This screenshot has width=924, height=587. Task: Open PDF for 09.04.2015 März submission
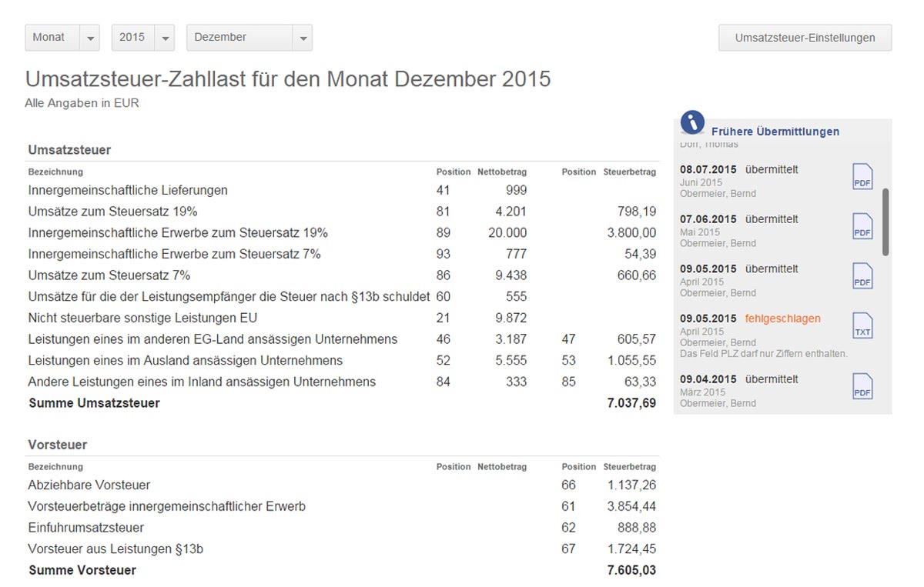pos(862,385)
